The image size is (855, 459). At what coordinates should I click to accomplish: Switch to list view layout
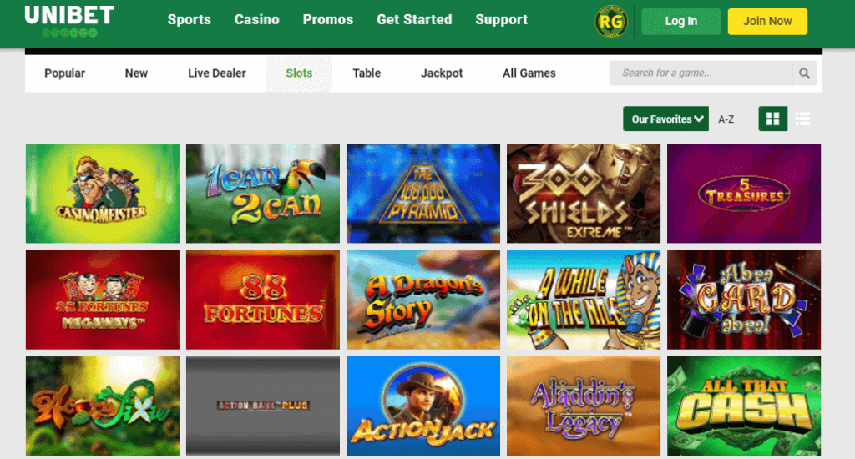click(x=802, y=119)
